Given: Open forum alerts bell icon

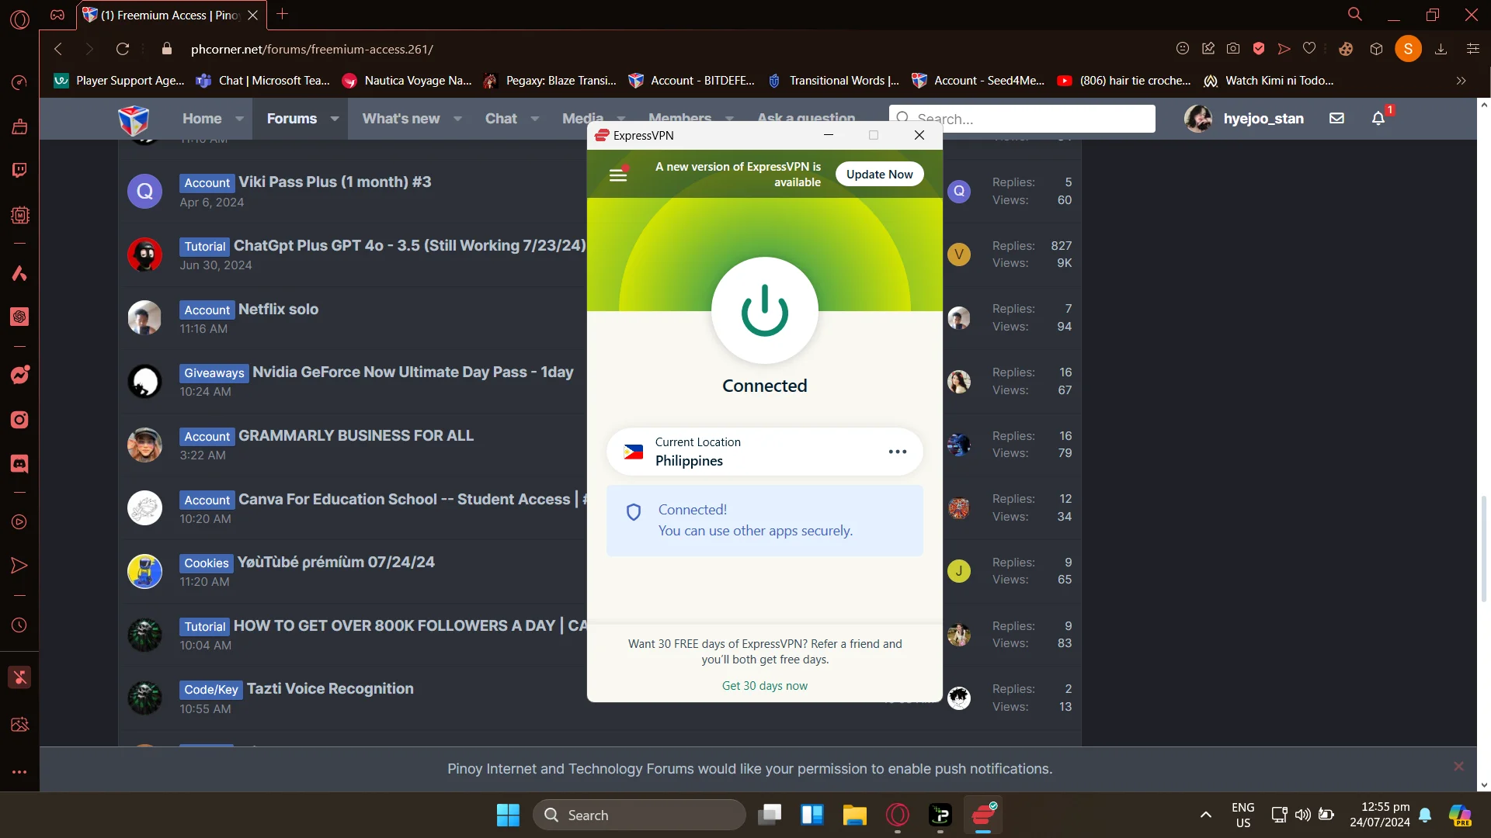Looking at the screenshot, I should 1378,119.
